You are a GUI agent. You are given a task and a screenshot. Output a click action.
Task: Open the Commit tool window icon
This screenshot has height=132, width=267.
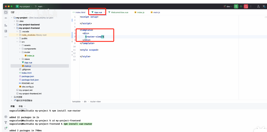[x=6, y=18]
